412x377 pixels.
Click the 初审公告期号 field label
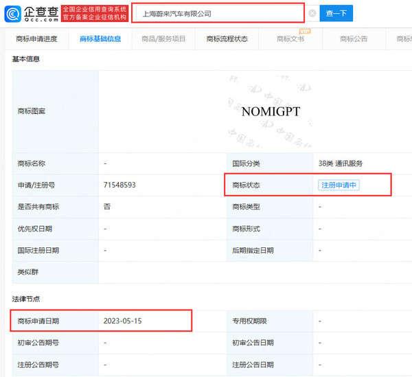coord(38,343)
